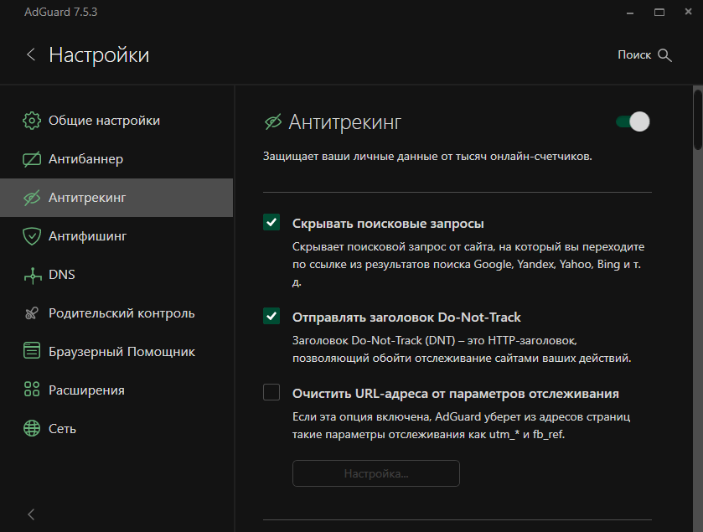Viewport: 703px width, 532px height.
Task: Open Сеть settings section
Action: pyautogui.click(x=116, y=429)
